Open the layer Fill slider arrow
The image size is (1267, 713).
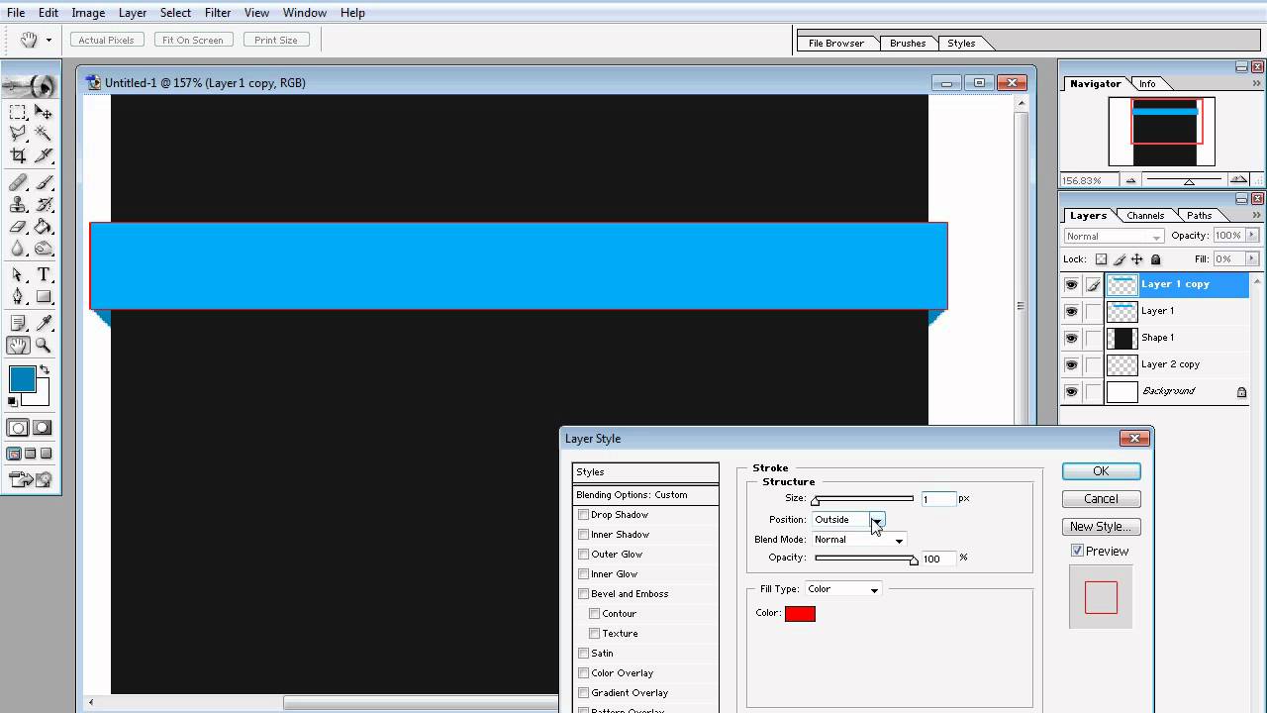click(x=1252, y=259)
